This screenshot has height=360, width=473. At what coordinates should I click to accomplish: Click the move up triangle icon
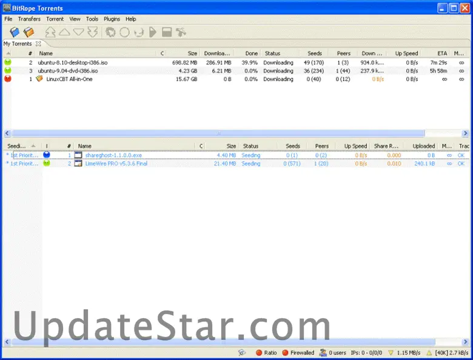coord(64,32)
